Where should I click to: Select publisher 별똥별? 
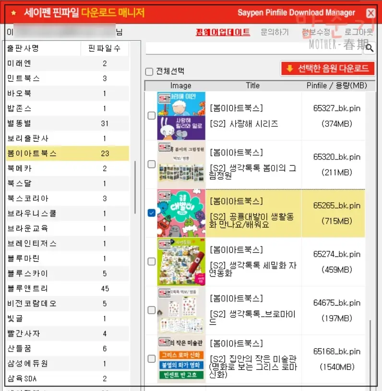point(67,123)
